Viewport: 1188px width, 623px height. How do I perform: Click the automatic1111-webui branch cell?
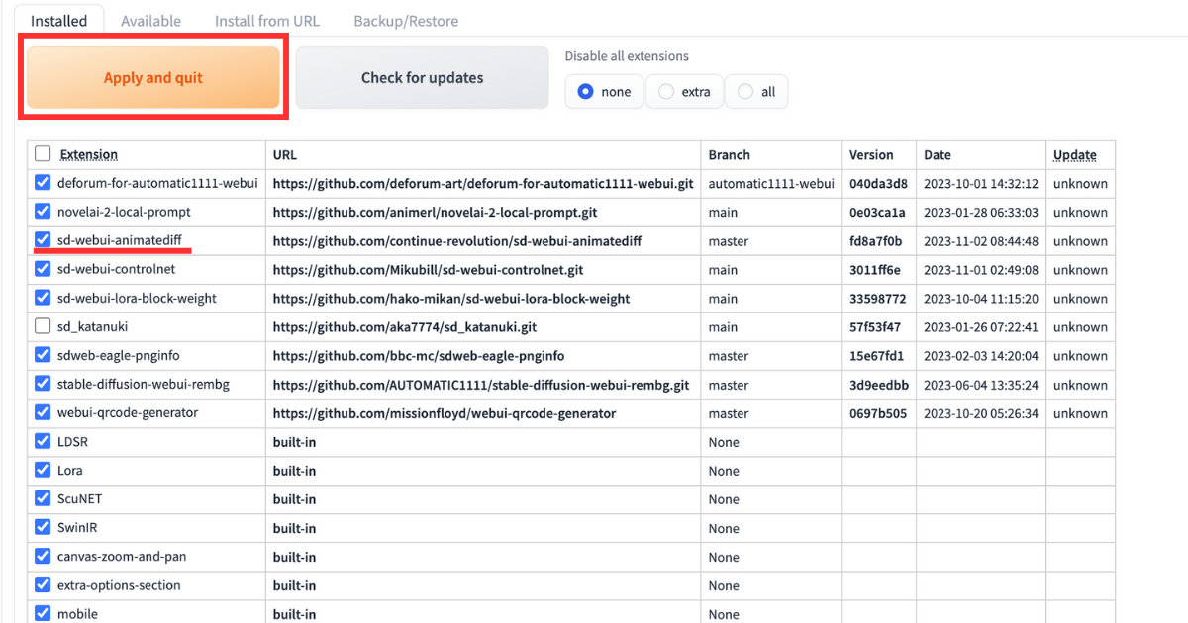[x=771, y=184]
